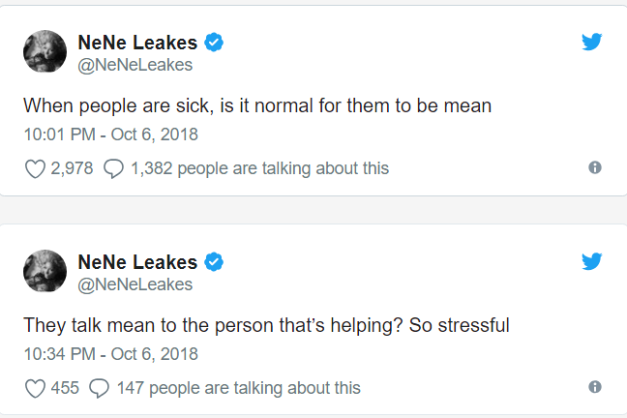Open reply bubble on second tweet
This screenshot has height=418, width=627.
pyautogui.click(x=99, y=388)
